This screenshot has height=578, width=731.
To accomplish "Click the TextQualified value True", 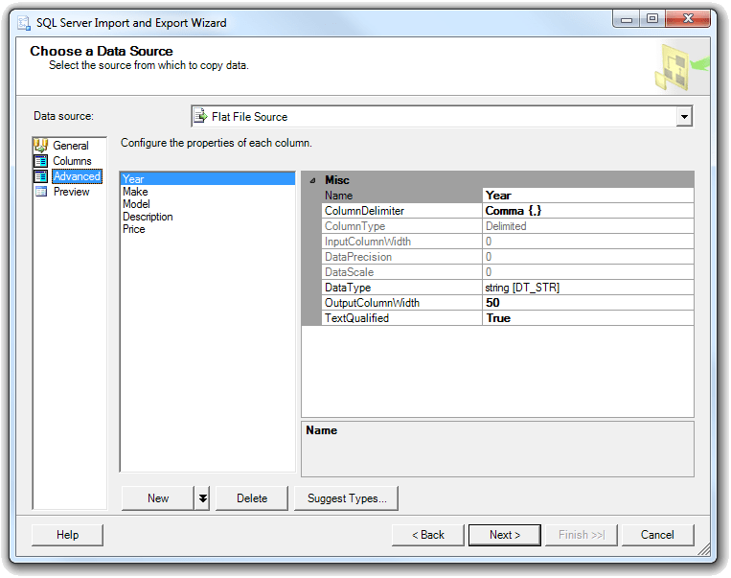I will coord(588,318).
